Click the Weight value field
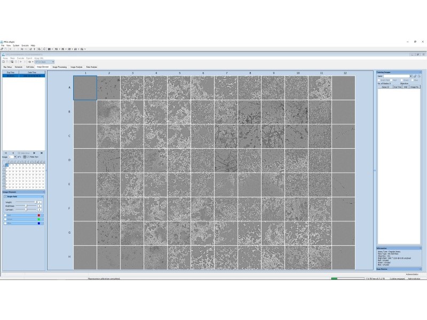Viewport: 427px width, 320px height. pyautogui.click(x=39, y=202)
